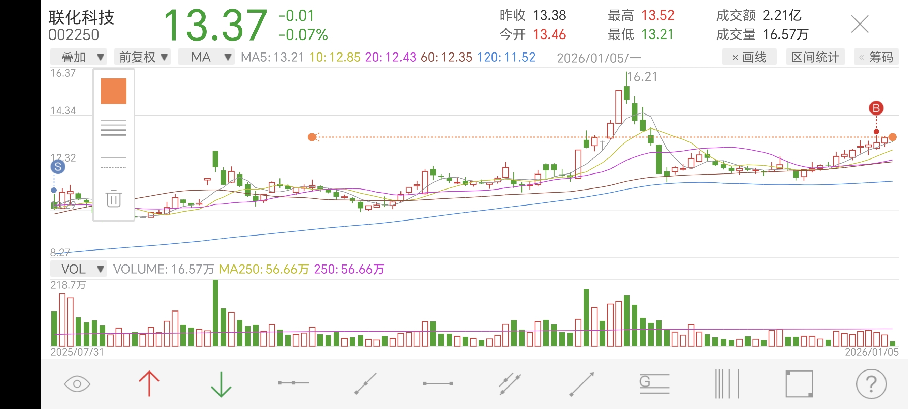
Task: Select the line segment tool
Action: (x=438, y=383)
